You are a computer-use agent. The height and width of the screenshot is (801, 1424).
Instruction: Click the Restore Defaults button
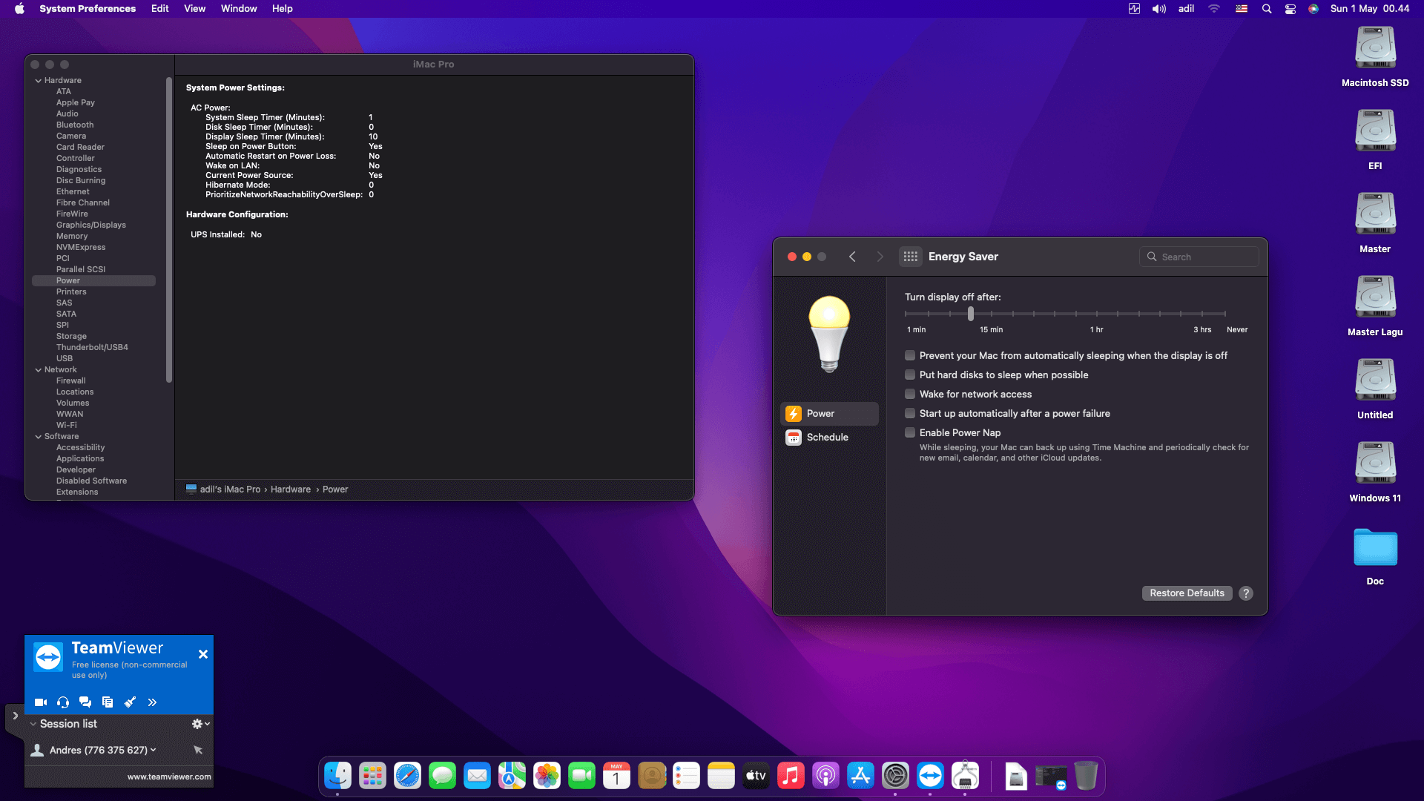click(x=1187, y=593)
